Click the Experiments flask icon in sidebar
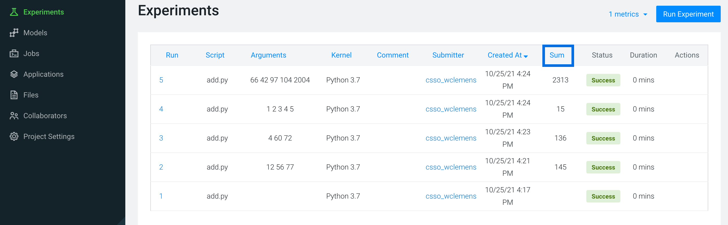728x225 pixels. pos(14,12)
